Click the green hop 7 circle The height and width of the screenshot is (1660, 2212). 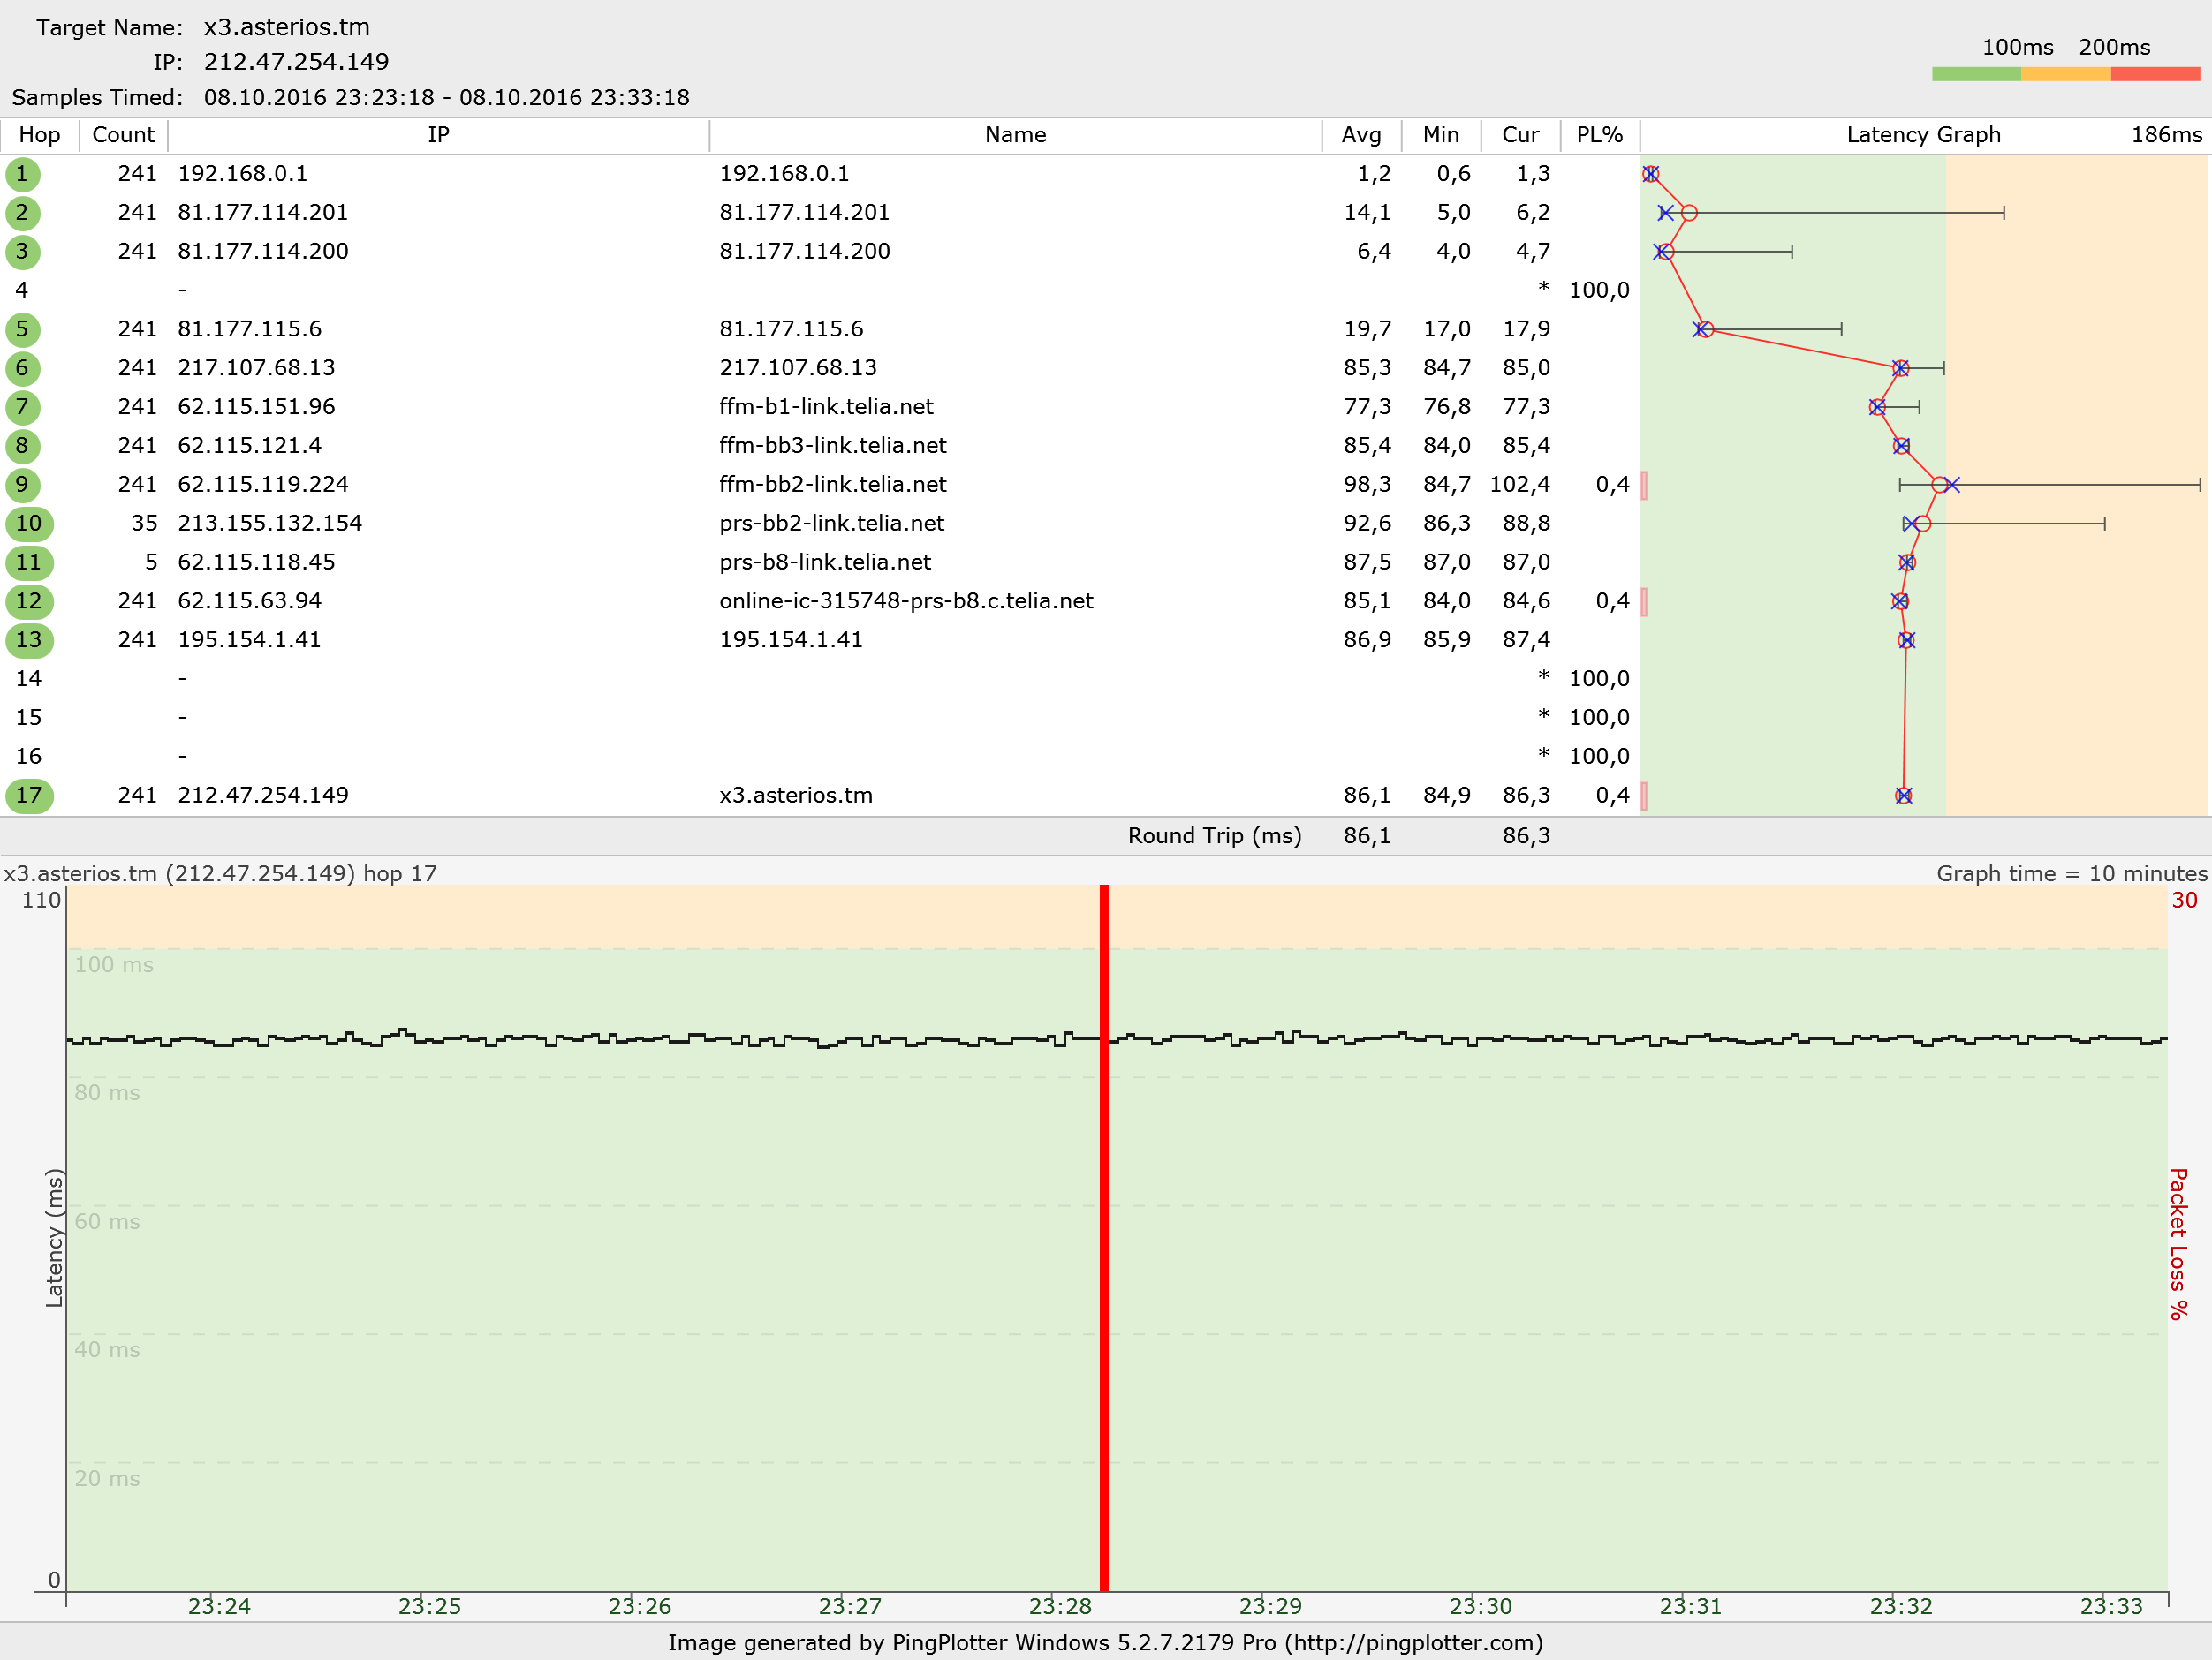[22, 408]
